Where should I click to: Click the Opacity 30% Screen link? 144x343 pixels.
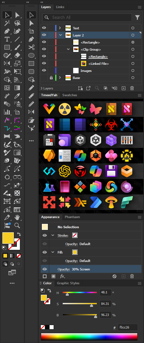coord(74,269)
